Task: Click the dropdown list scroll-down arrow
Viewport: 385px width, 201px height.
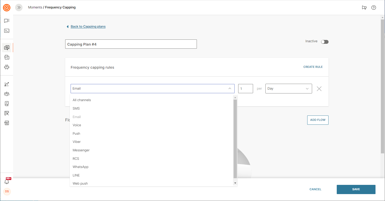Action: point(235,183)
